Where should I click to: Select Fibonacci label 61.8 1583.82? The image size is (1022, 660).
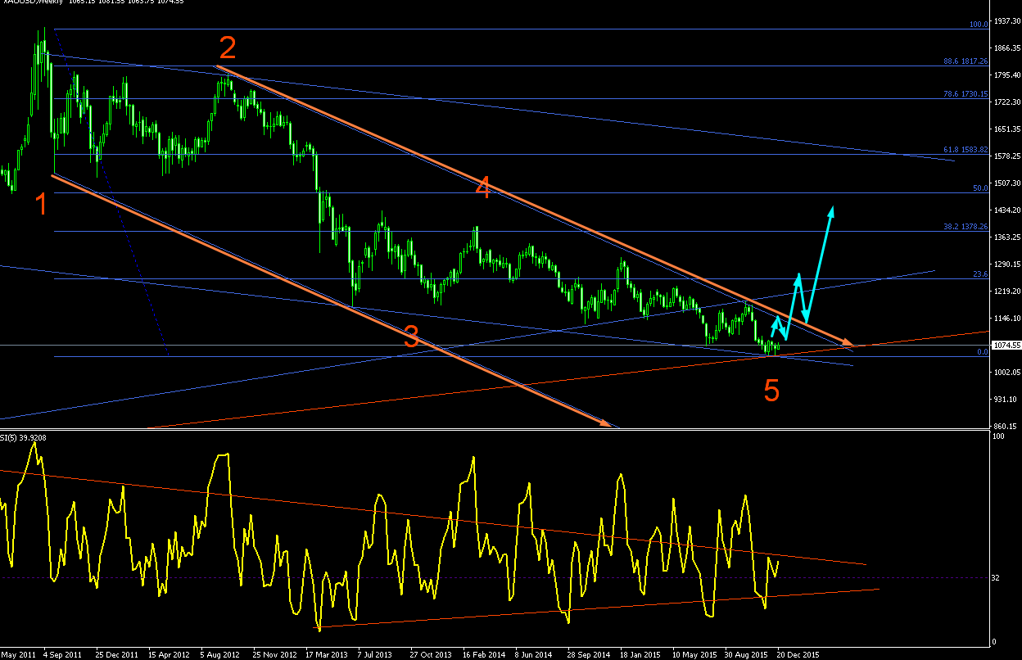click(x=965, y=150)
